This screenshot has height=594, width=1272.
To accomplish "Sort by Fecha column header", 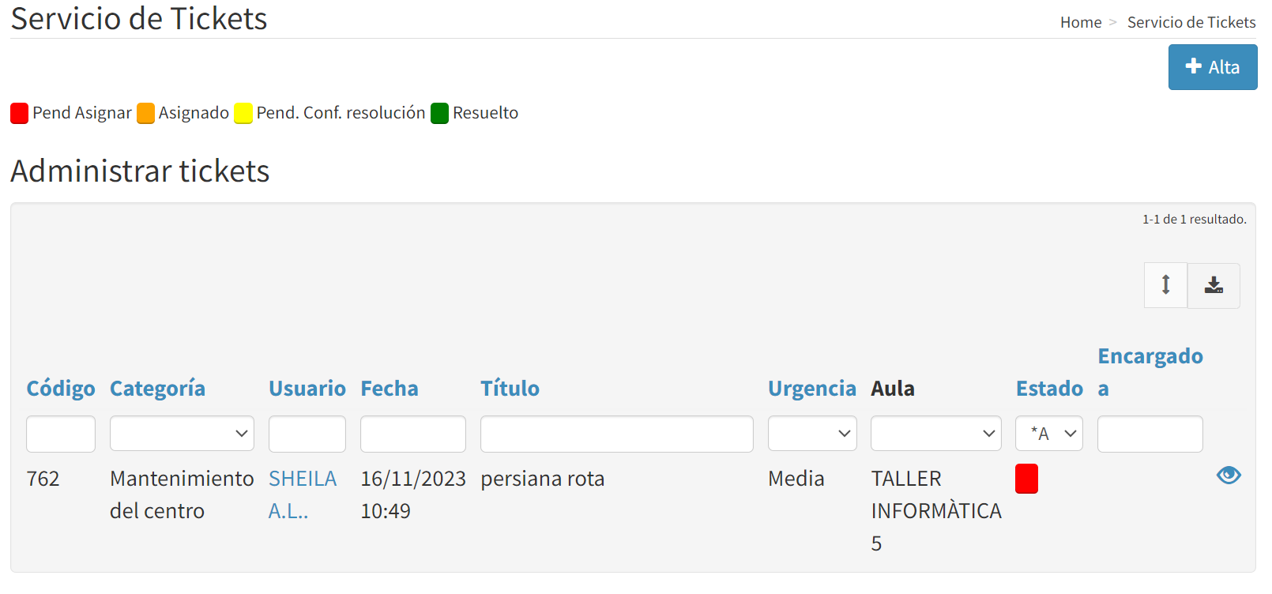I will pos(389,389).
